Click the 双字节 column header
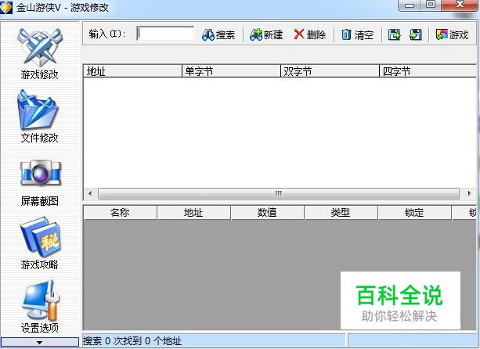 click(x=330, y=71)
